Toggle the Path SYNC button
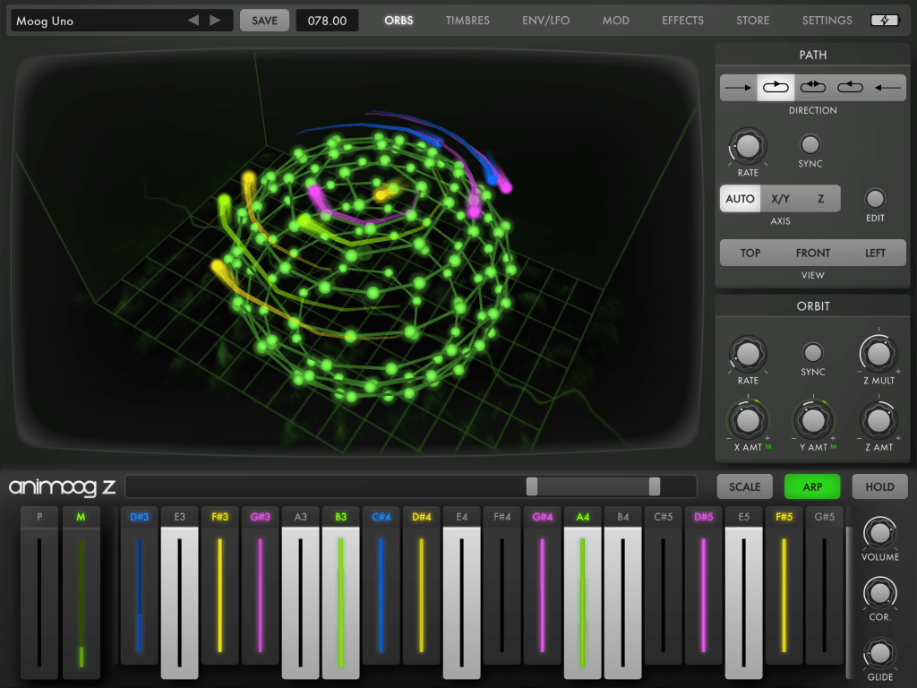Viewport: 917px width, 688px height. pos(810,144)
